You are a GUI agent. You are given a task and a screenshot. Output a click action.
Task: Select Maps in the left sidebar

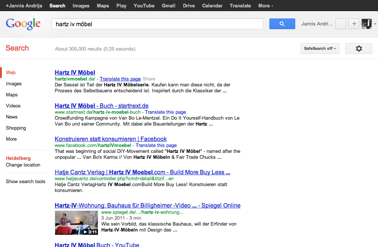[x=12, y=95]
